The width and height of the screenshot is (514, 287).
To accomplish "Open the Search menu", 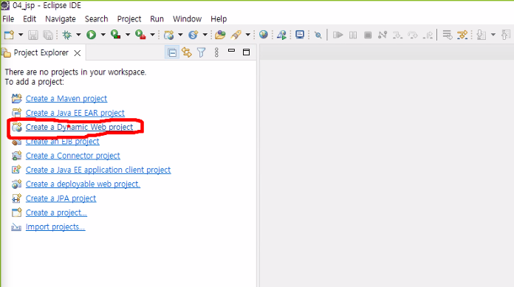I will (x=96, y=19).
